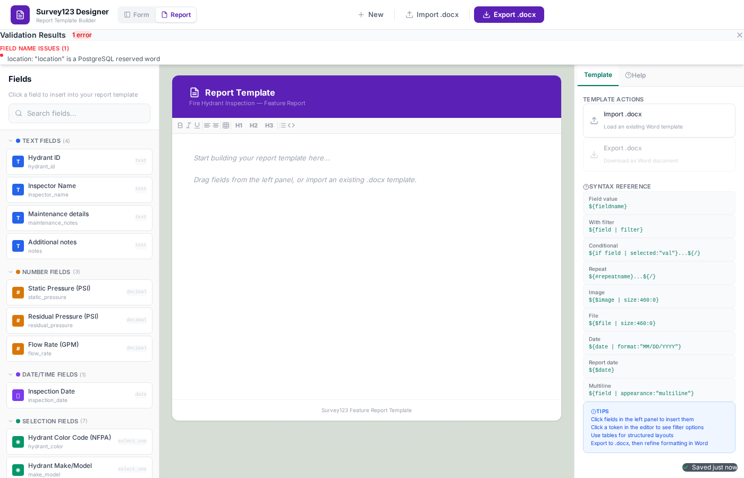Switch to Report view
The width and height of the screenshot is (744, 478).
click(176, 15)
